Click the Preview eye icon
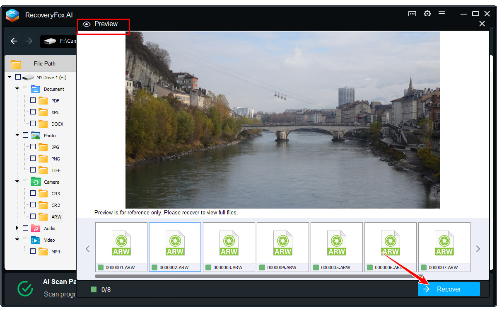497x311 pixels. coord(87,24)
